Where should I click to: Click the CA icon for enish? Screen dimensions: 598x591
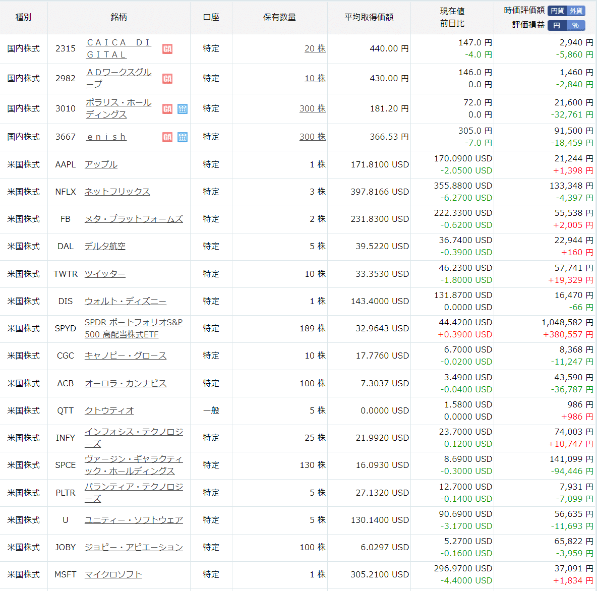pyautogui.click(x=167, y=137)
